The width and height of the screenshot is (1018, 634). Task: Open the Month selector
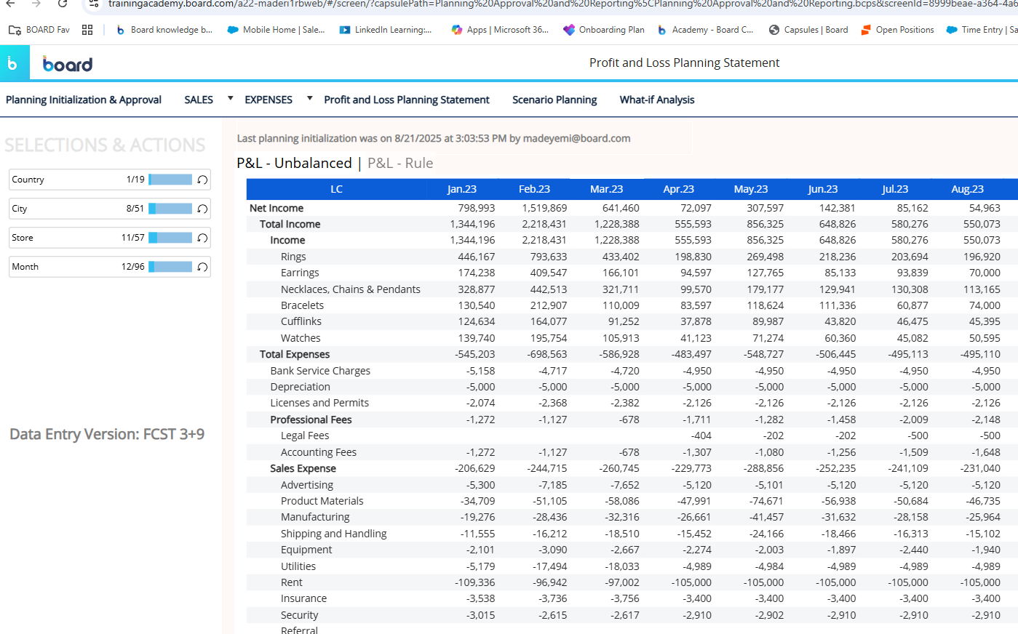[x=110, y=267]
